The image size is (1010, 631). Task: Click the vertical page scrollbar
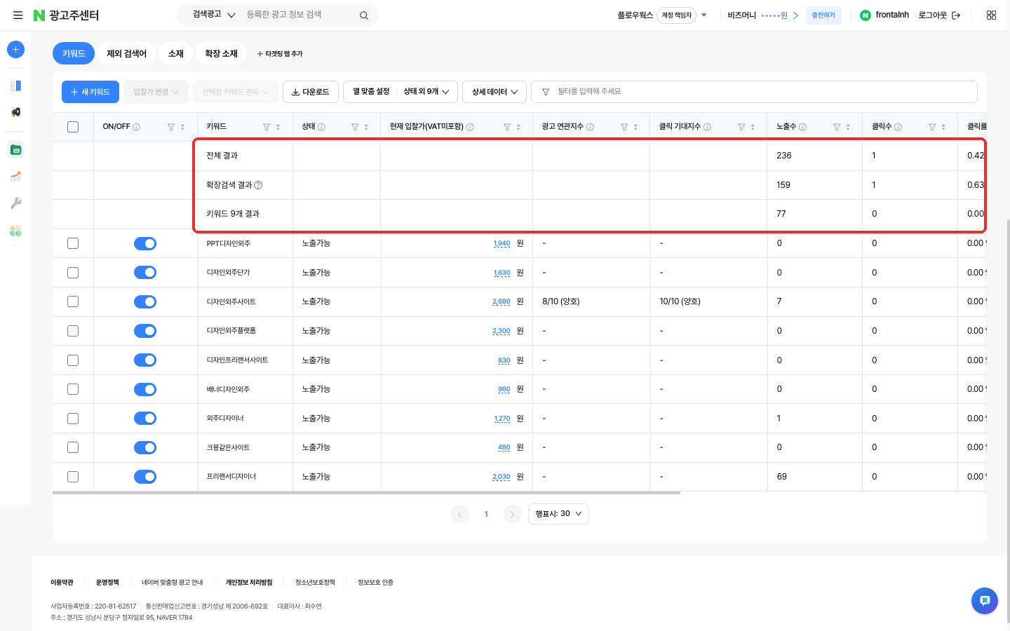pos(1008,421)
